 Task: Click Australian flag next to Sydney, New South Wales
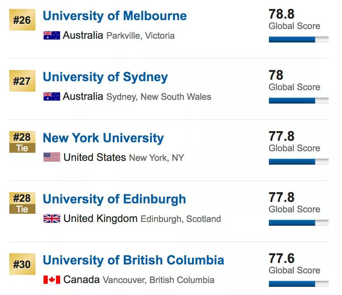(x=52, y=96)
